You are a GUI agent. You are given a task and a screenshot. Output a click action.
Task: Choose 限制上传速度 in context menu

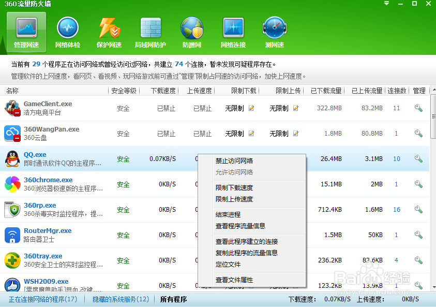(x=234, y=199)
